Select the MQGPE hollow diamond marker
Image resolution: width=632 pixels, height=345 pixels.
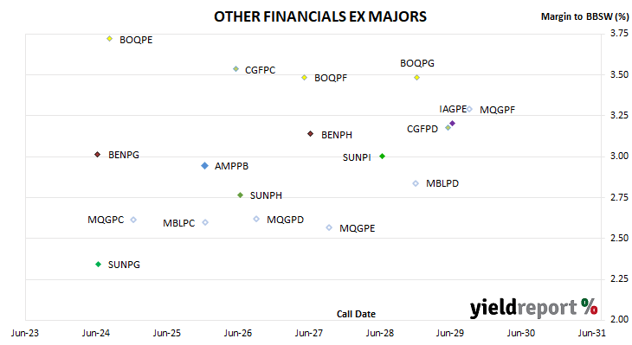pos(329,228)
